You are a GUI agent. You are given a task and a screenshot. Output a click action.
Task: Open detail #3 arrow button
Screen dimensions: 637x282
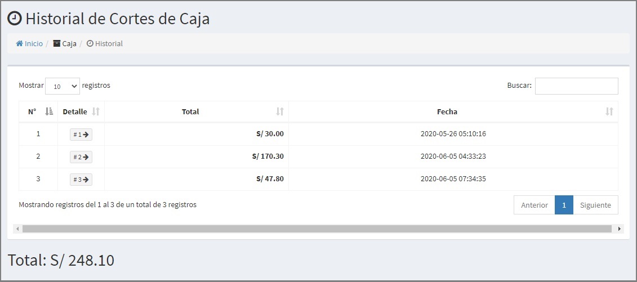click(81, 180)
